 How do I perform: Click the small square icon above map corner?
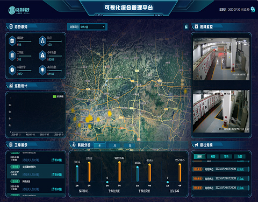(186, 27)
